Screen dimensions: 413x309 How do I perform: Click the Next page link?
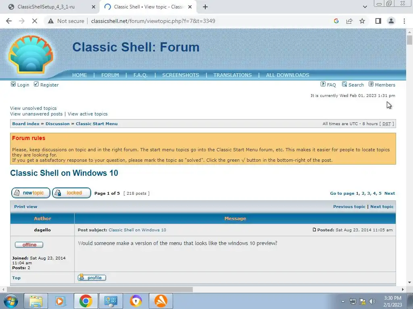tap(390, 194)
